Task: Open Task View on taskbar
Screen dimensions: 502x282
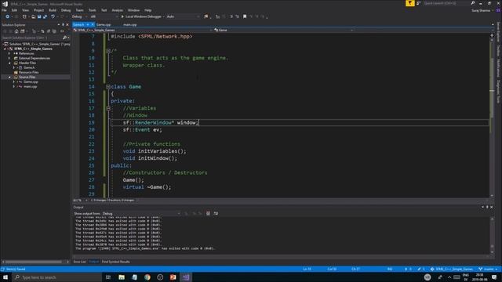Action: click(x=108, y=277)
